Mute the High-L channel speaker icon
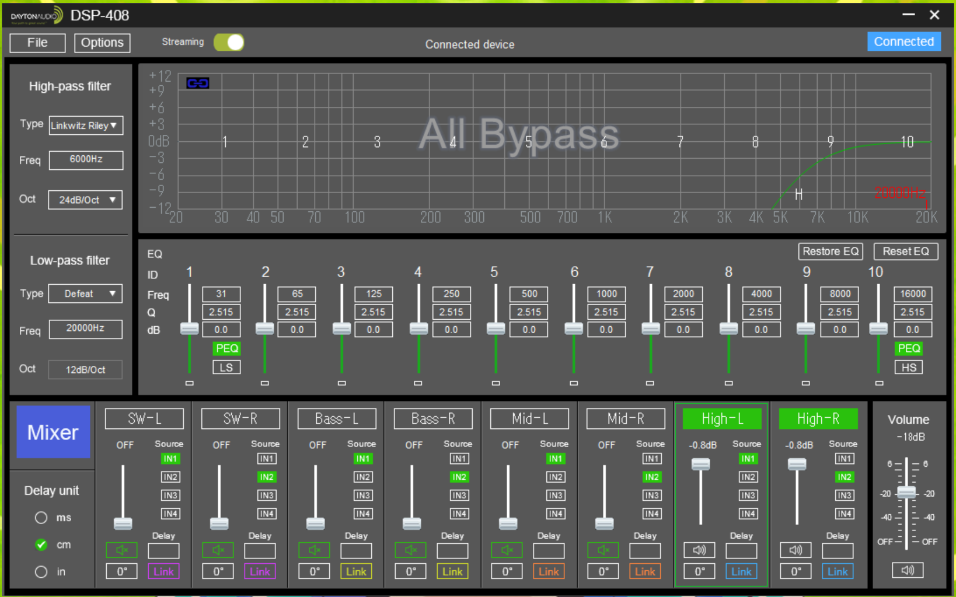 [x=699, y=550]
